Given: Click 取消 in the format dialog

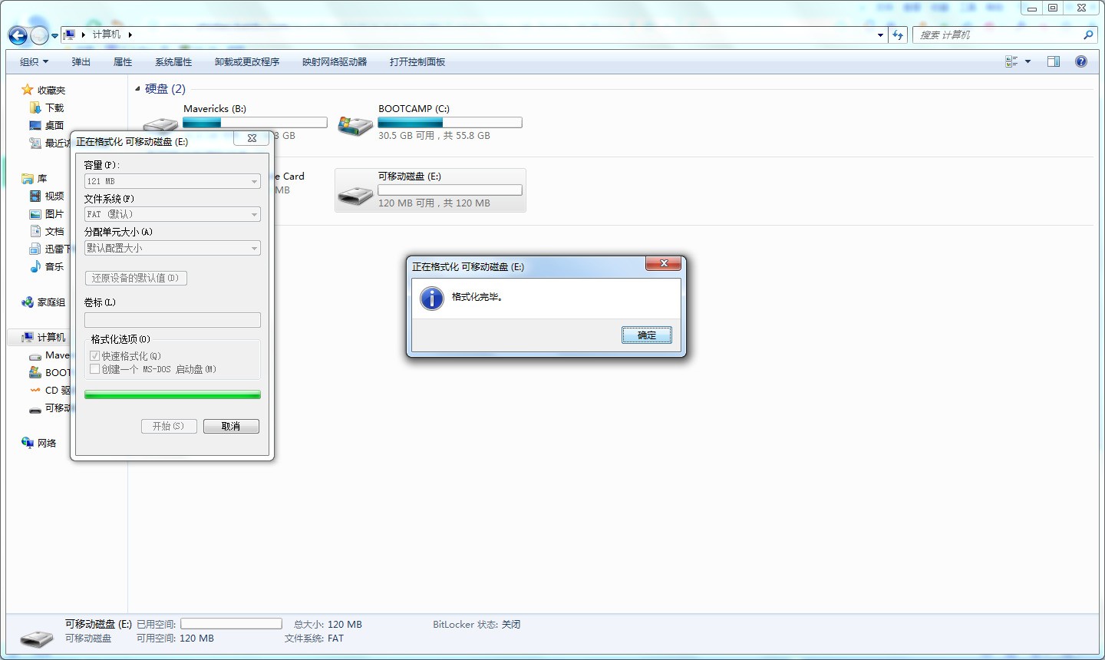Looking at the screenshot, I should 231,426.
